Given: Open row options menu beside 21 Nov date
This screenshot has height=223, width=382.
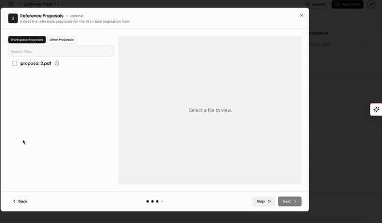Looking at the screenshot, I should 364,44.
